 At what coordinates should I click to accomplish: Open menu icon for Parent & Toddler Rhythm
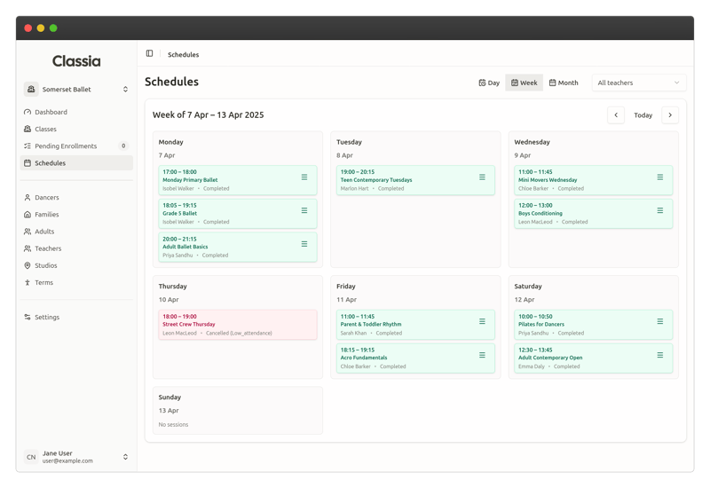pyautogui.click(x=482, y=321)
